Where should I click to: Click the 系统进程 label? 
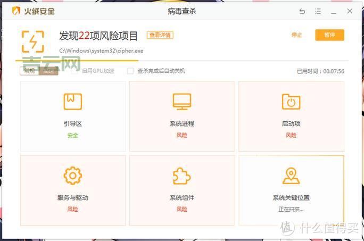click(x=182, y=123)
